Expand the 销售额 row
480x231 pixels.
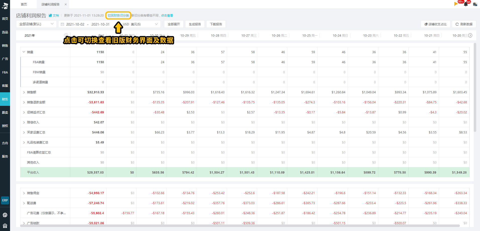[24, 92]
